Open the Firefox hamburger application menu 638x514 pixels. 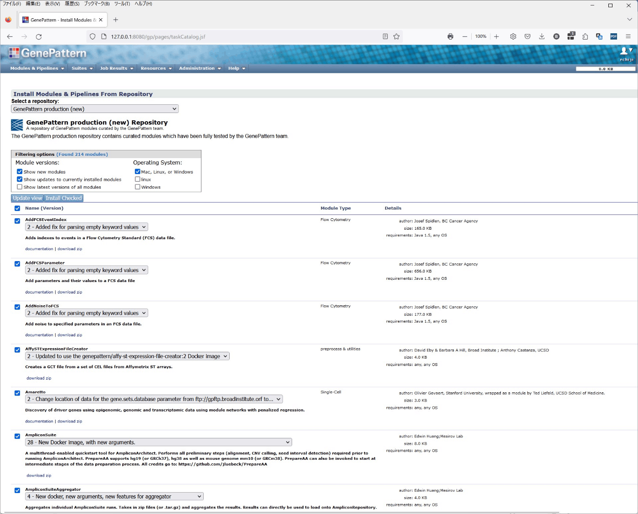(x=628, y=36)
